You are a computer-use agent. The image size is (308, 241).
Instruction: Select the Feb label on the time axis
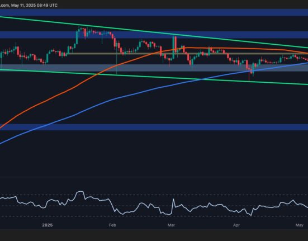(x=112, y=225)
